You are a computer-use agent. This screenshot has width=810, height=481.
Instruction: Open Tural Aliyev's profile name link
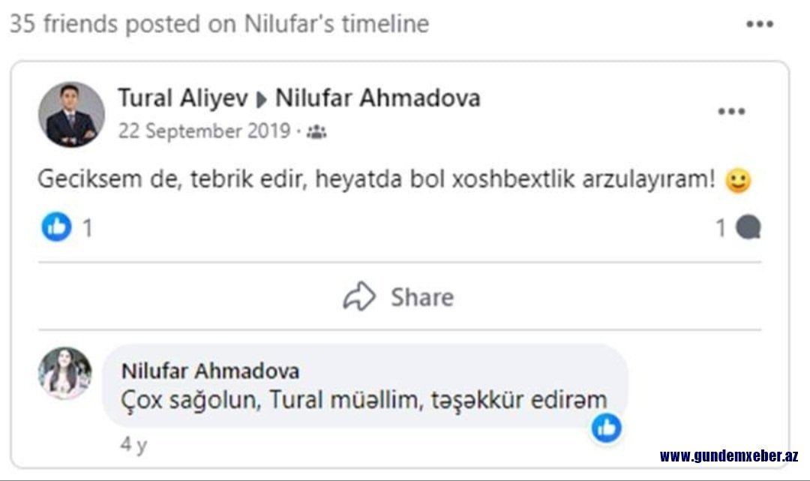pos(183,98)
